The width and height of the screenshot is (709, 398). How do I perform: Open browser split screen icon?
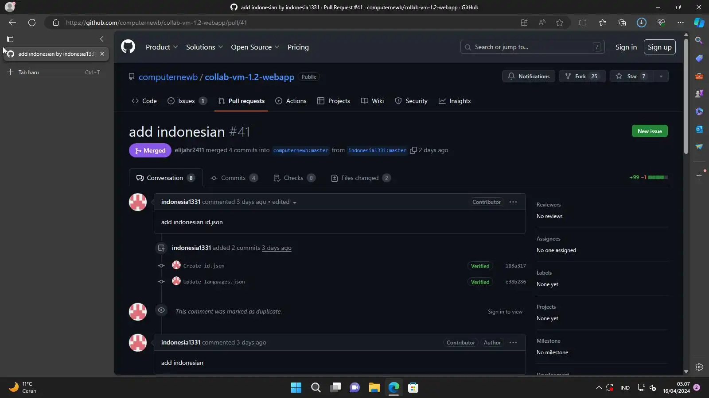[583, 23]
